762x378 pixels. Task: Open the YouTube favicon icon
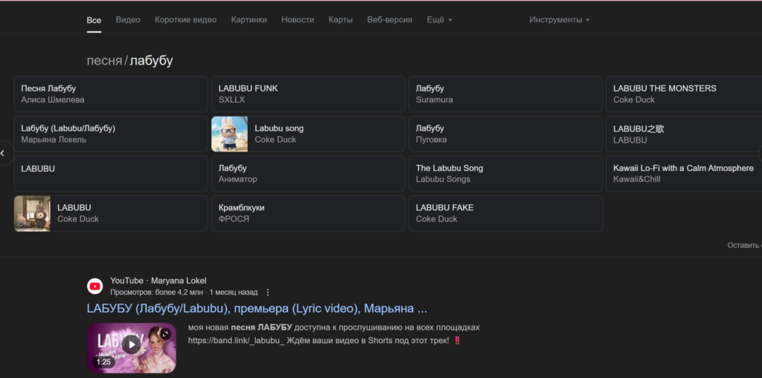click(95, 287)
